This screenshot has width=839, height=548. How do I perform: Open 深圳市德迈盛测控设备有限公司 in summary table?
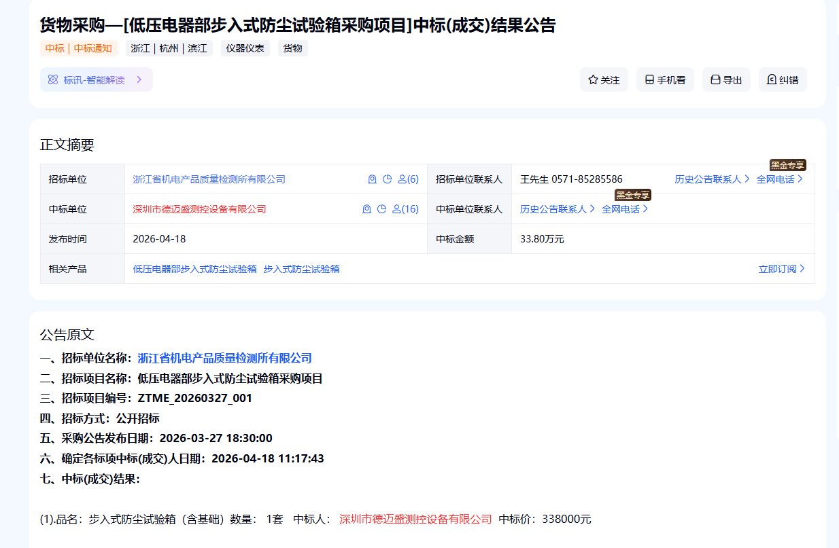point(200,209)
